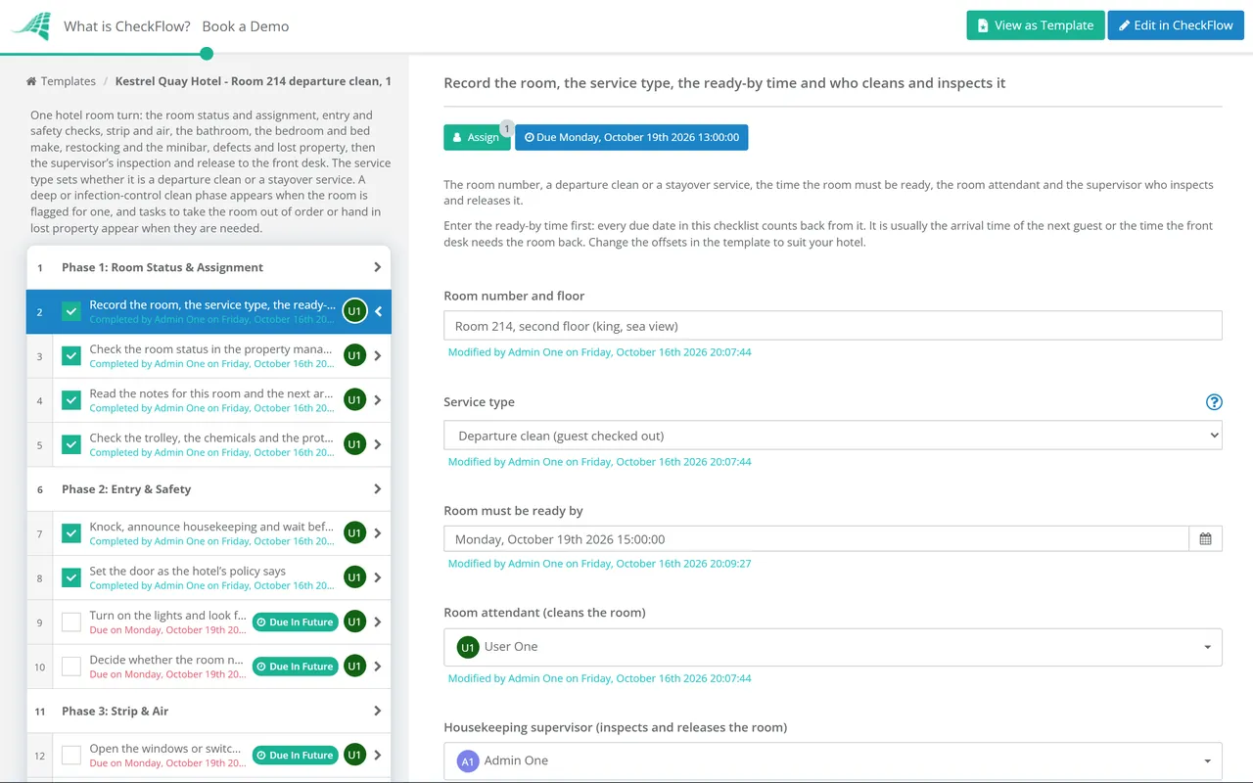The height and width of the screenshot is (783, 1253).
Task: Open 'Book a Demo' nav item
Action: click(246, 26)
